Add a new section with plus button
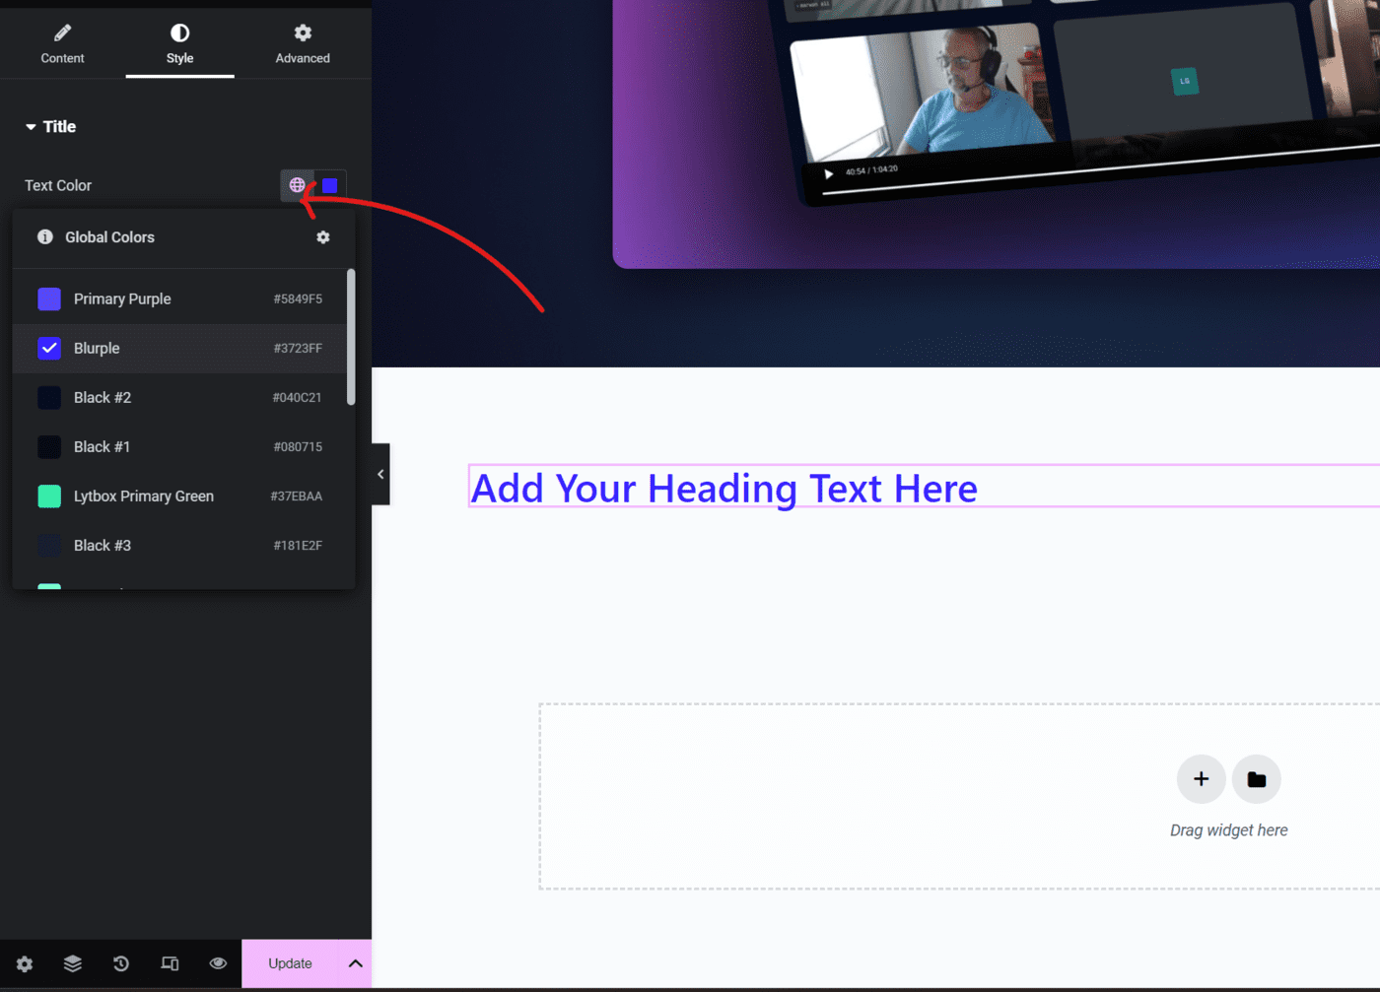This screenshot has height=992, width=1380. click(x=1201, y=779)
